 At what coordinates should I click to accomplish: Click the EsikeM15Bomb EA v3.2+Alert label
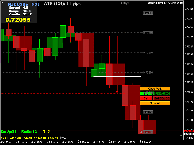163,3
